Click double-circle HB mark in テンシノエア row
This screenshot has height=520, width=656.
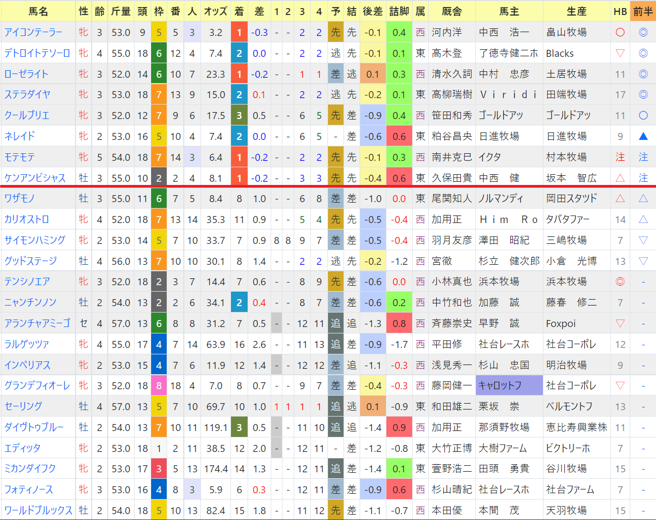coord(620,281)
